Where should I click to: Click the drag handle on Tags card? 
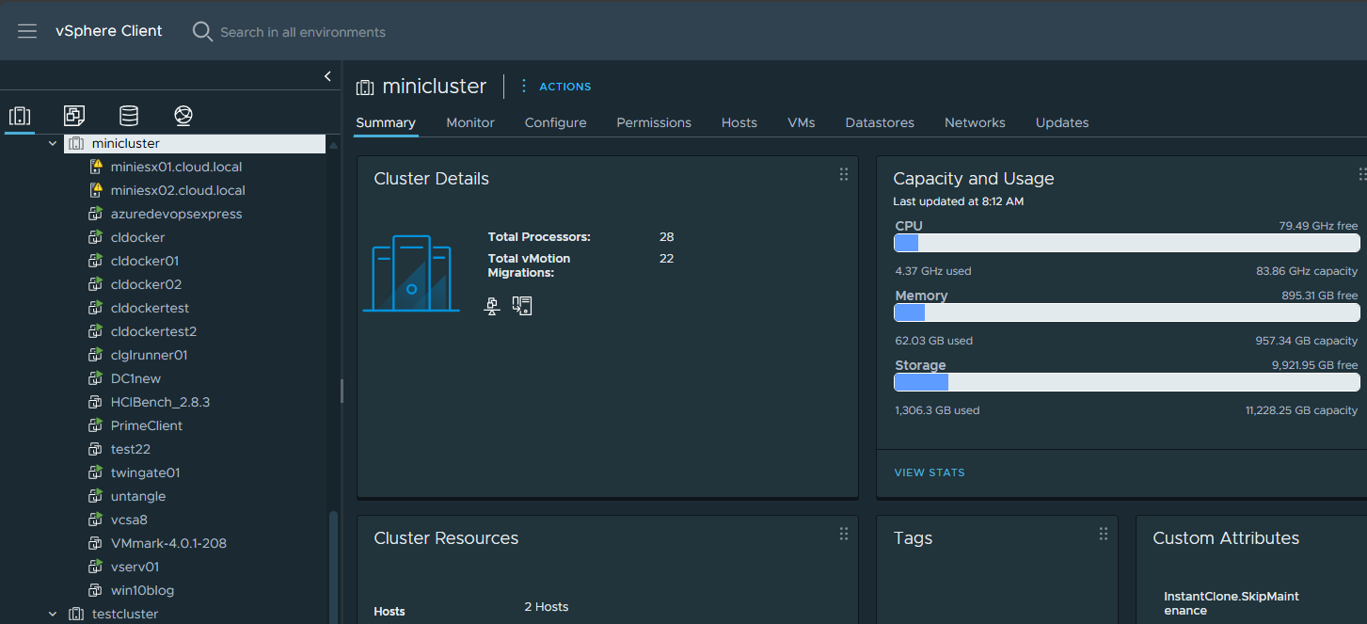click(1103, 534)
